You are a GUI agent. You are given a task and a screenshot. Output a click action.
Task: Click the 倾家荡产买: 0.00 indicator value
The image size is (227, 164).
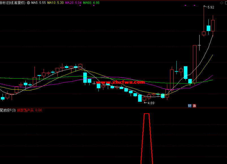coord(30,110)
